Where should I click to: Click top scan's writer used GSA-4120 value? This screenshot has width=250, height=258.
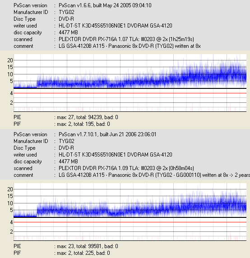tap(116, 26)
